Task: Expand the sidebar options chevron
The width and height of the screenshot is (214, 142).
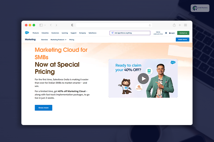Action: click(x=45, y=25)
